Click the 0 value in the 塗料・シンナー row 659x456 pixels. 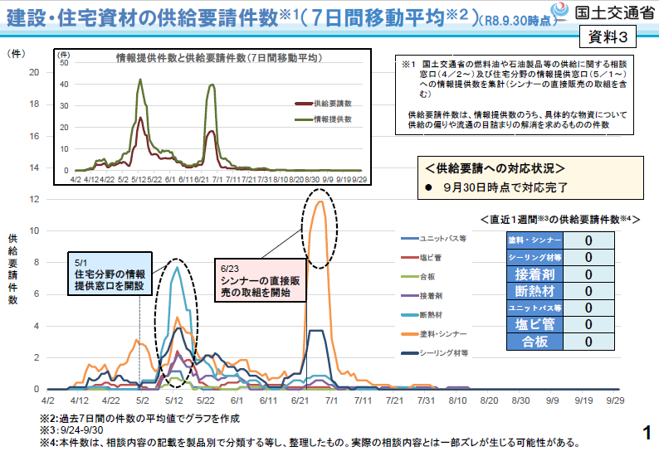tap(588, 240)
